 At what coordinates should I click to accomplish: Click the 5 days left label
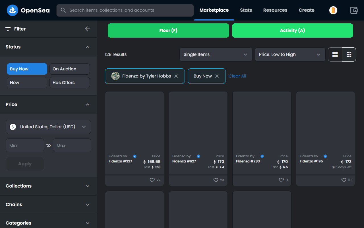pos(343,167)
